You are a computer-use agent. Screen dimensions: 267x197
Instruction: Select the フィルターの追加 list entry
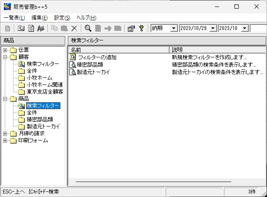pyautogui.click(x=97, y=57)
